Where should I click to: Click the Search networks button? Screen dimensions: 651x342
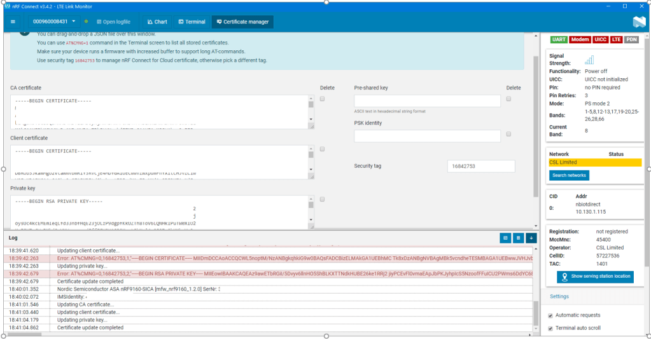coord(569,175)
